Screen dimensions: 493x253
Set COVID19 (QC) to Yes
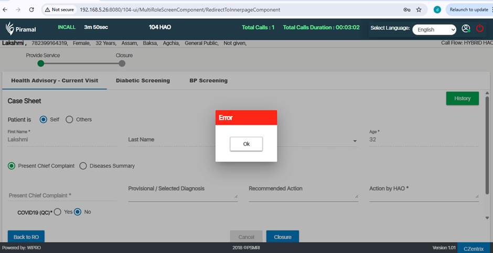click(58, 212)
